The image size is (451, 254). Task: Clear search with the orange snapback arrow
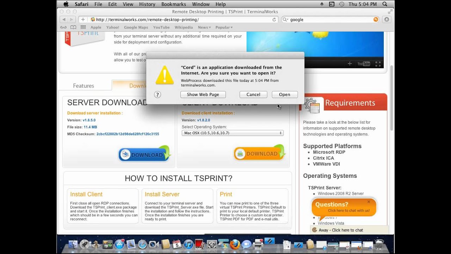click(x=376, y=20)
